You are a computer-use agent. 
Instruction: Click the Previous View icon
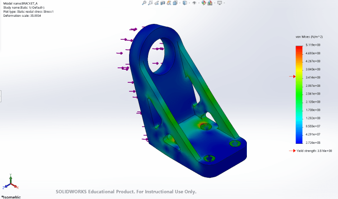click(x=157, y=3)
